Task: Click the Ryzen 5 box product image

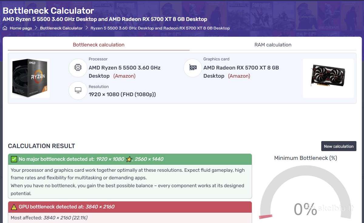Action: (30, 78)
